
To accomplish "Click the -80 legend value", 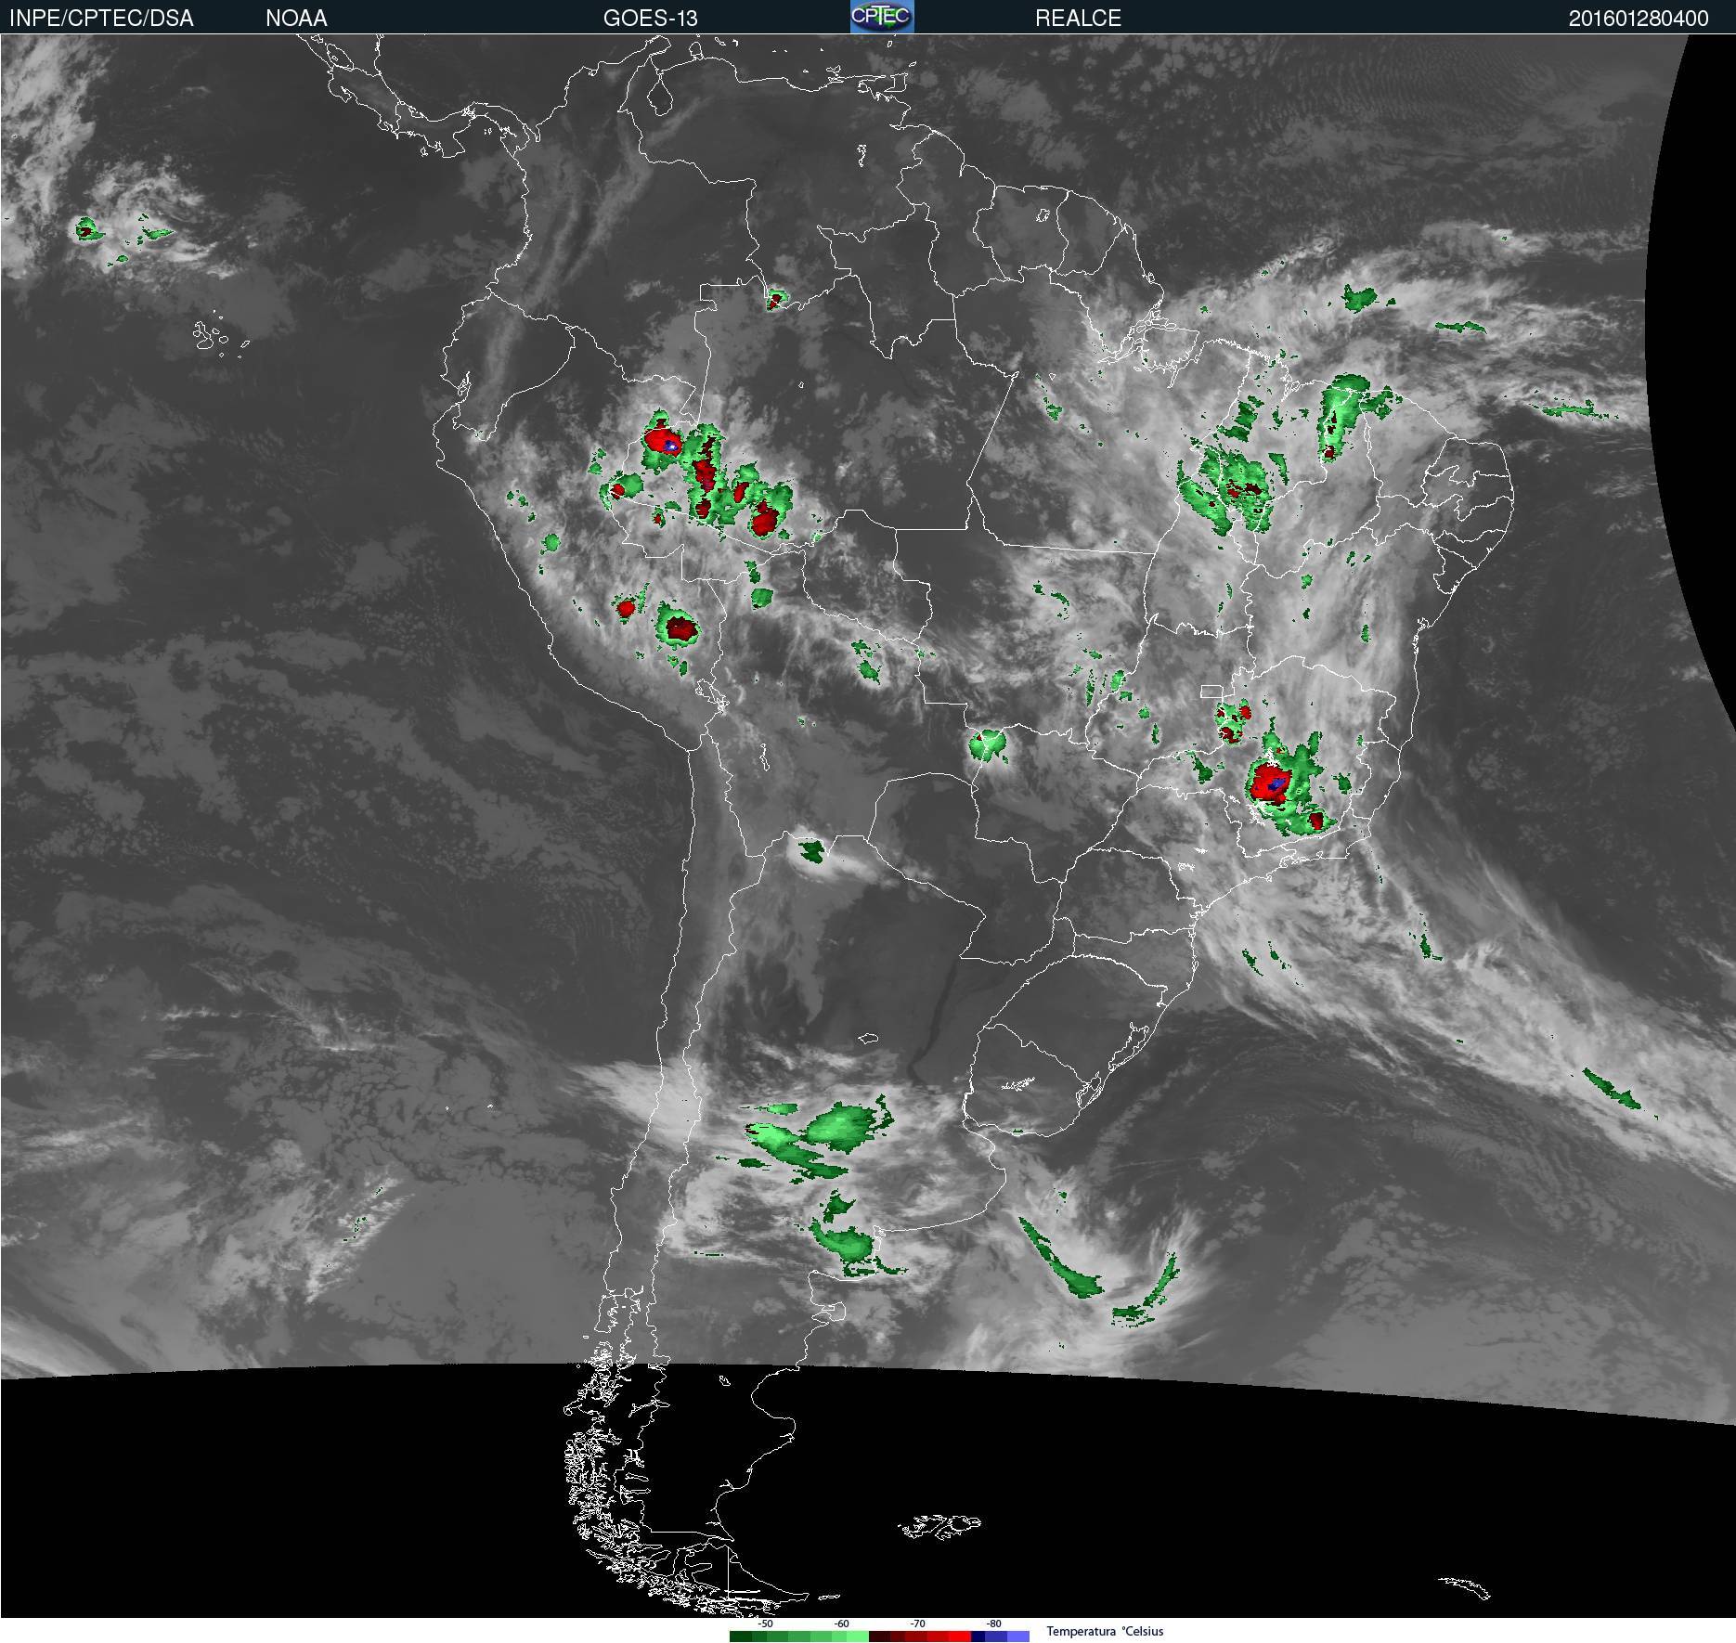I will (x=993, y=1624).
